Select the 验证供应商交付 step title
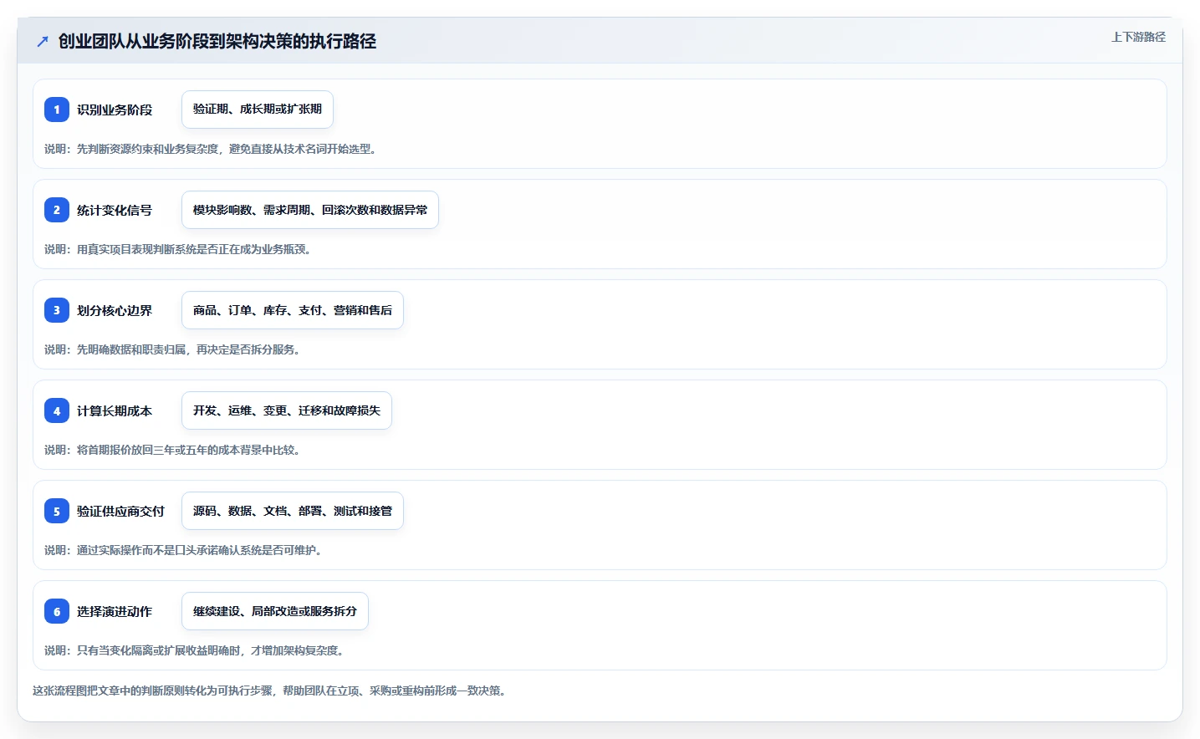The image size is (1200, 739). click(x=120, y=511)
